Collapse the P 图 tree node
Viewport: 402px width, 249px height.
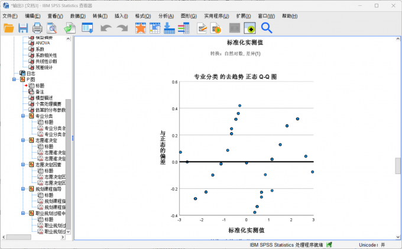(x=14, y=79)
